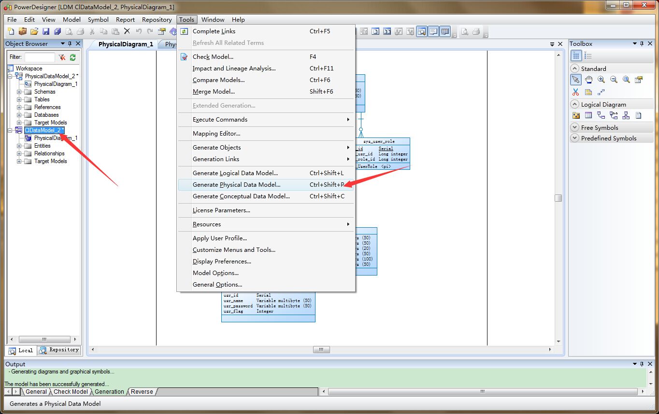Clear the Object Browser filter icon

pyautogui.click(x=62, y=57)
